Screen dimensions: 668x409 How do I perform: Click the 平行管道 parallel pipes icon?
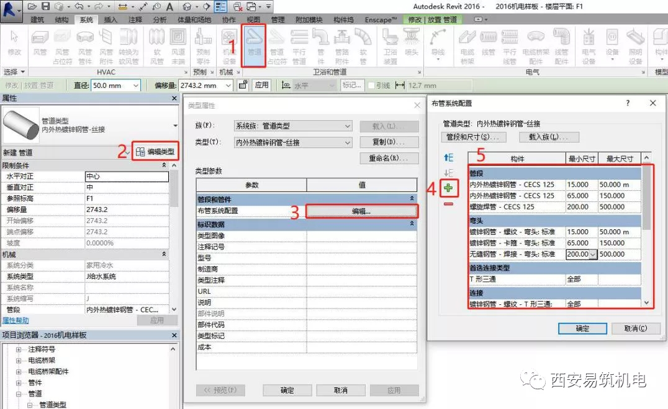[299, 46]
